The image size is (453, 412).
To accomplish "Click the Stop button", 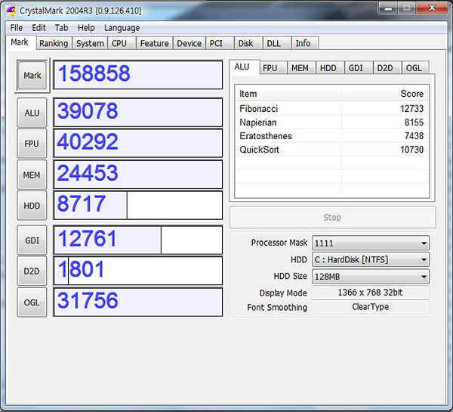I will pyautogui.click(x=332, y=217).
